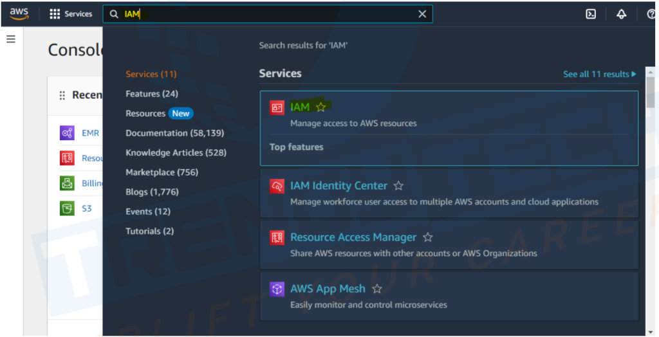659x337 pixels.
Task: Click 'Manage access to AWS resources' text
Action: pyautogui.click(x=353, y=123)
